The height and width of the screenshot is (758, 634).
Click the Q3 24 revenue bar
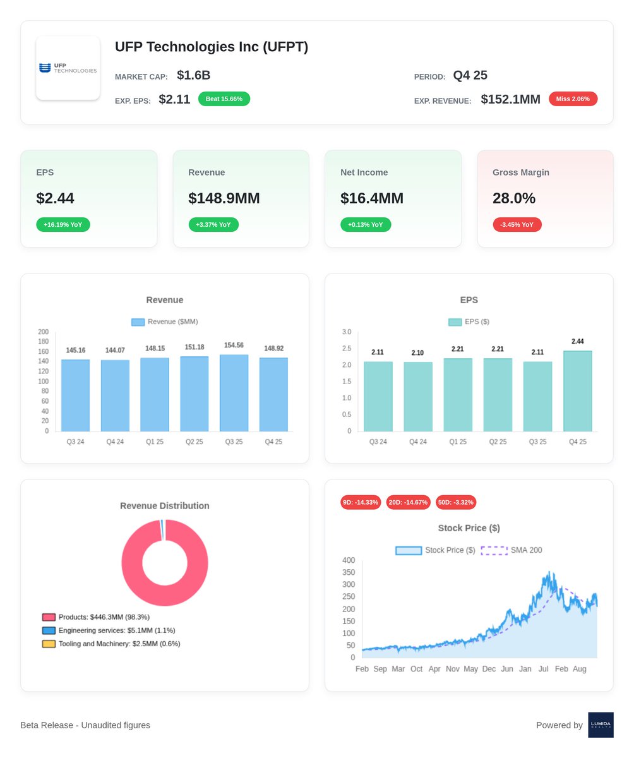pyautogui.click(x=75, y=395)
